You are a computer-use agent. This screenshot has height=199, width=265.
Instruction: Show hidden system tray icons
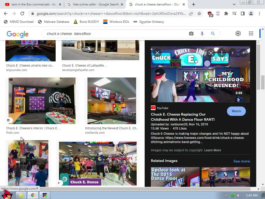pos(226,195)
